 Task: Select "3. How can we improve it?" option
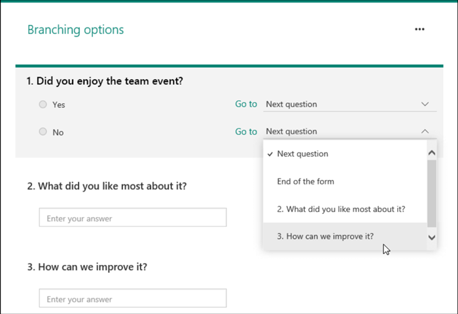click(325, 236)
